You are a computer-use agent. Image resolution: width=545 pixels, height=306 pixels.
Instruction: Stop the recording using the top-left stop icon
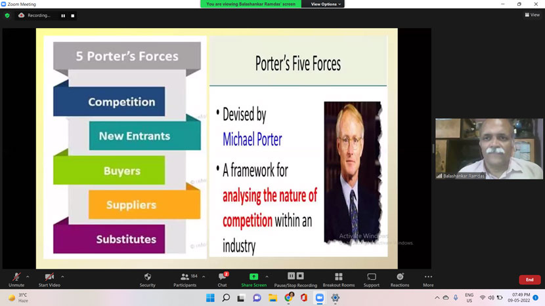72,16
